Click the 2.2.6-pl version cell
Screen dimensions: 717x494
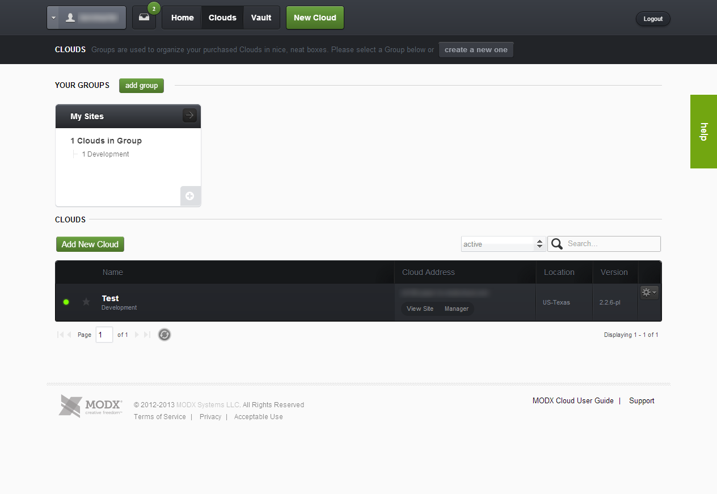610,302
